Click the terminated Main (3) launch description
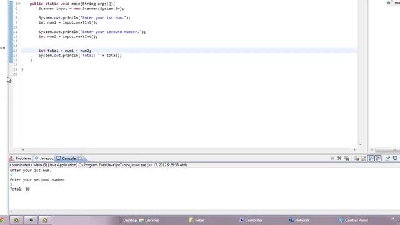Image resolution: width=400 pixels, height=225 pixels. [x=98, y=165]
